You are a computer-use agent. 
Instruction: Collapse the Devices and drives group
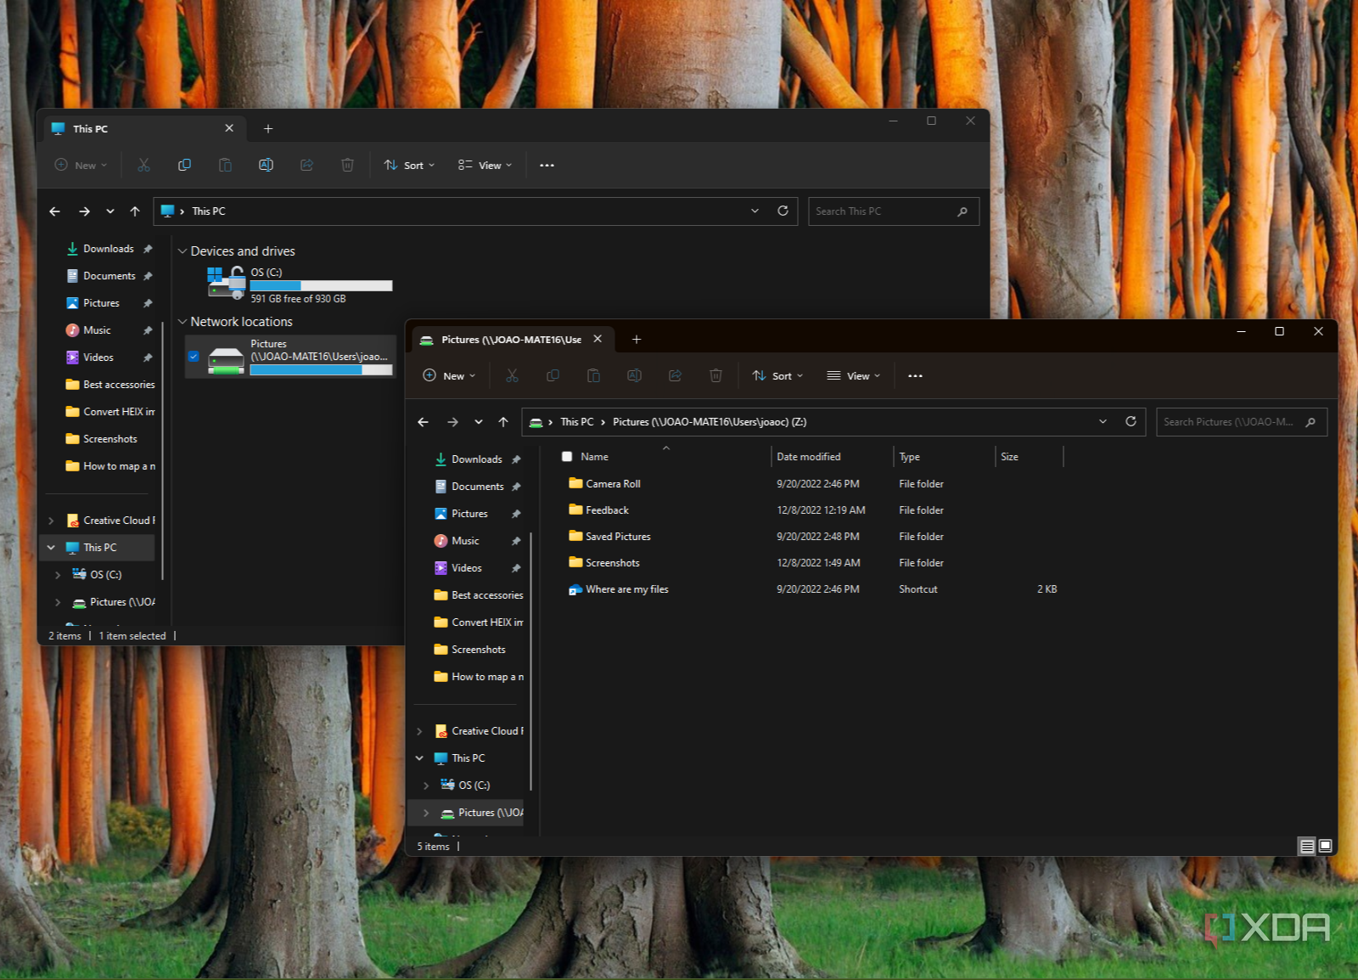[182, 251]
